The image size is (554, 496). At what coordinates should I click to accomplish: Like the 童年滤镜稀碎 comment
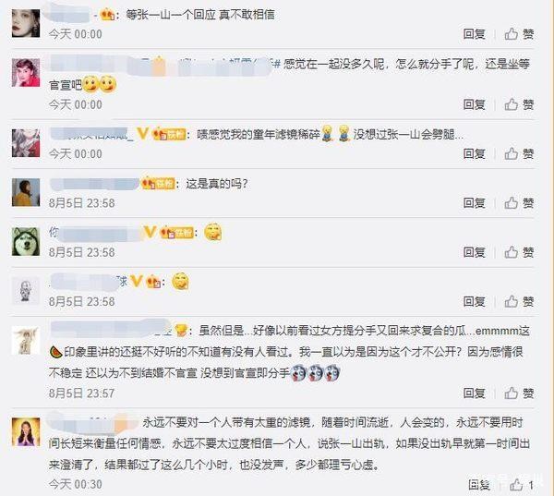(x=519, y=153)
